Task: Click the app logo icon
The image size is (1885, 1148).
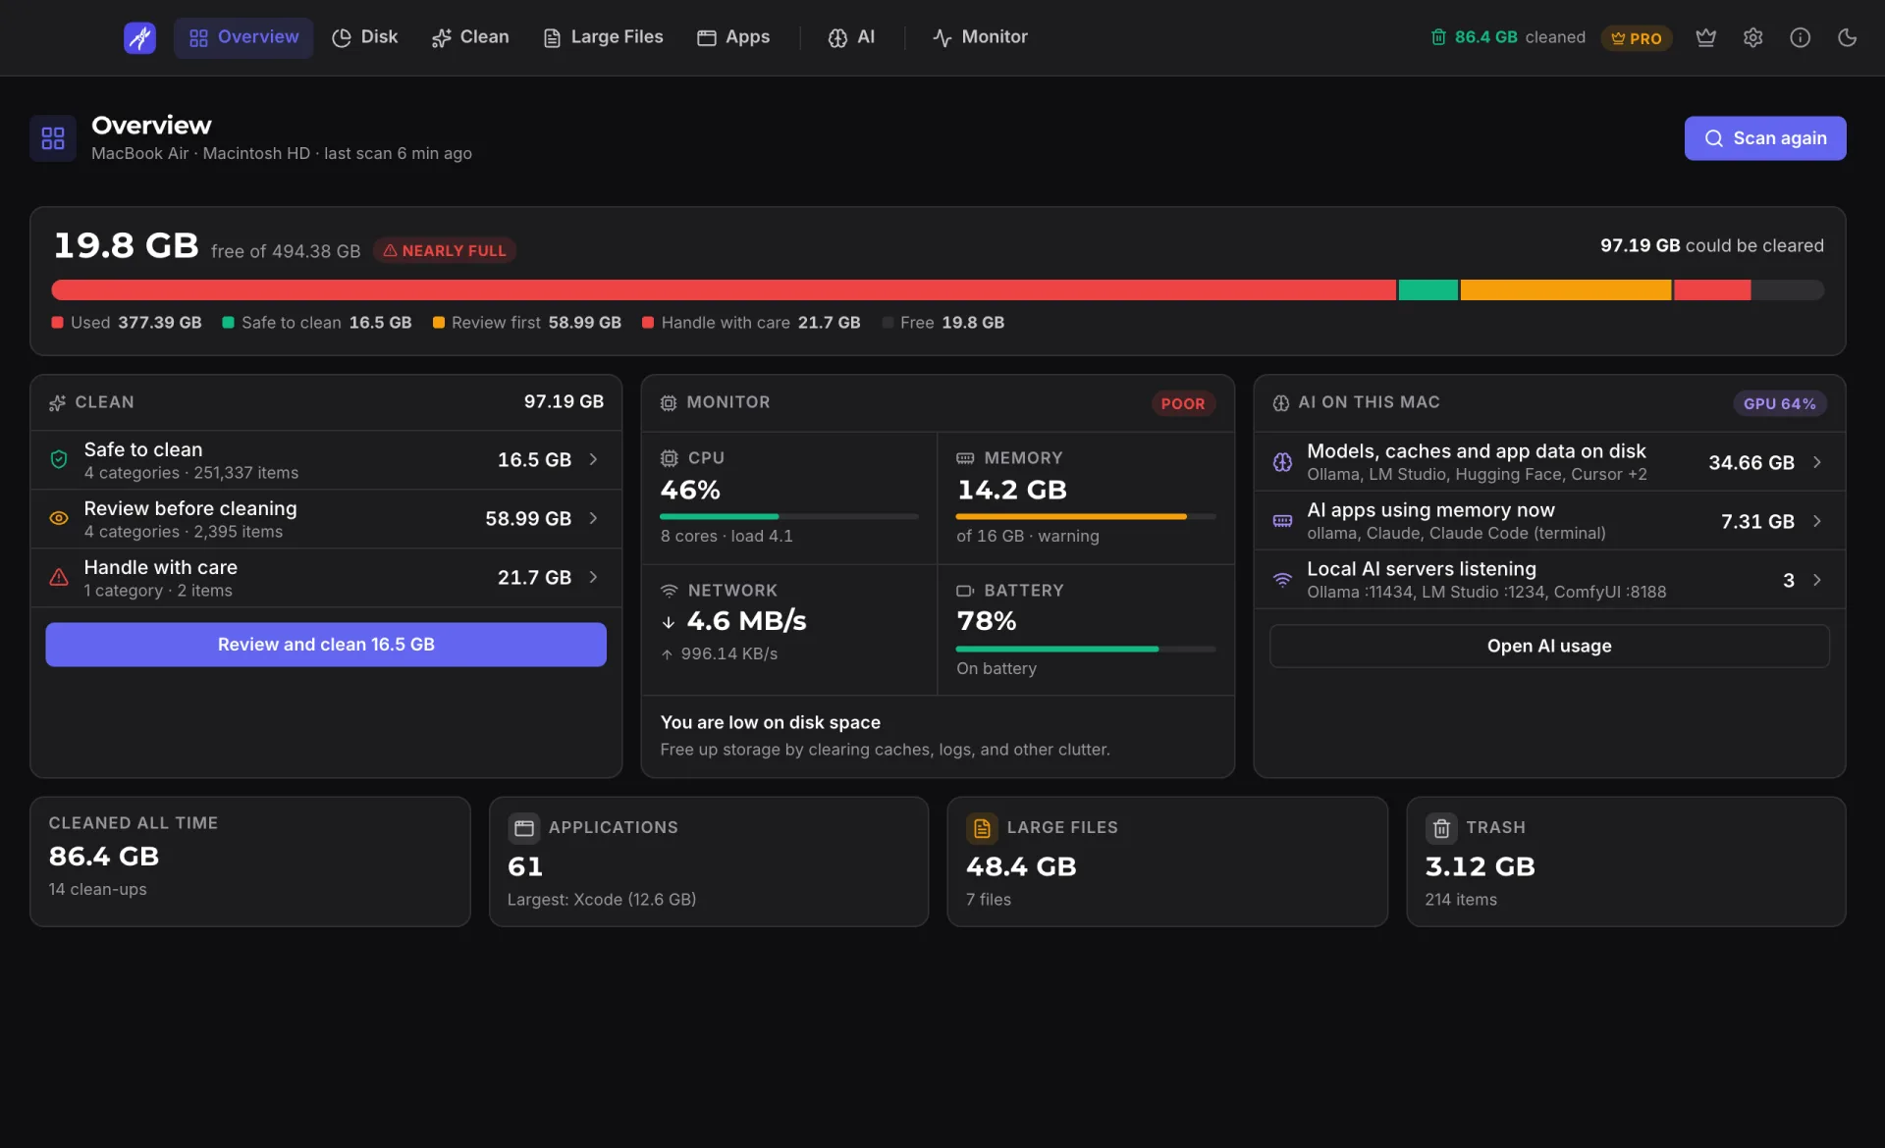Action: [x=139, y=37]
